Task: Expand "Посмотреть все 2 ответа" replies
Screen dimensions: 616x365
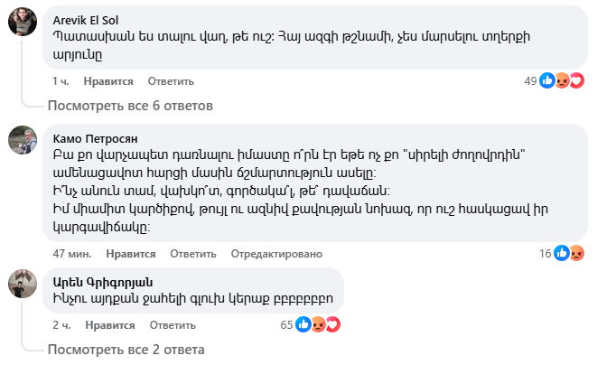Action: tap(126, 349)
